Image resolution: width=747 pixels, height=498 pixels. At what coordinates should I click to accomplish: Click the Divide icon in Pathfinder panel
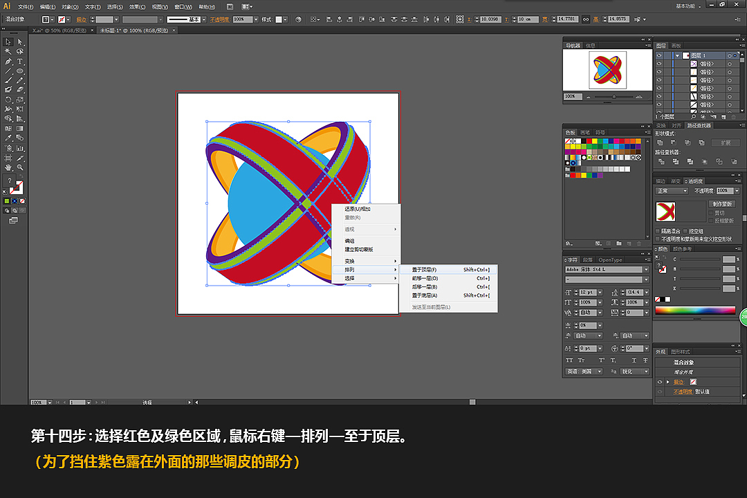click(661, 162)
